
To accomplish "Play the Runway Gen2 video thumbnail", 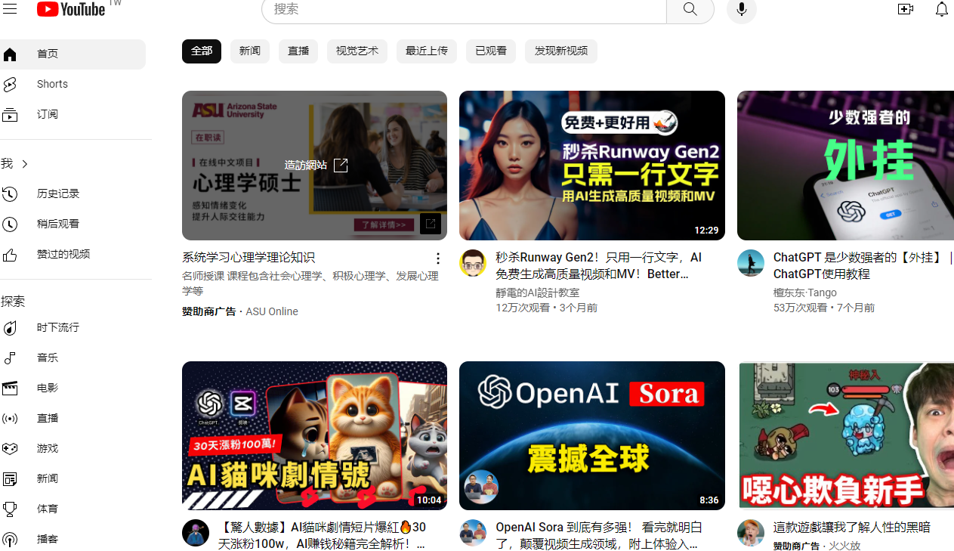I will (x=592, y=166).
